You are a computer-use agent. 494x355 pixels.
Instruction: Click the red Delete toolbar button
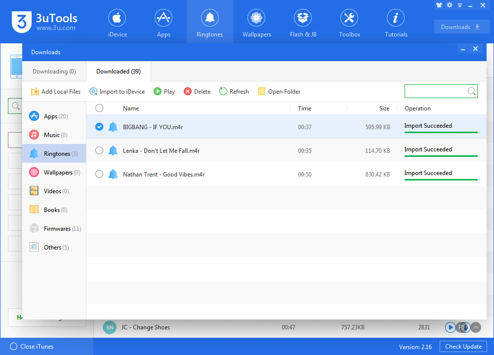197,92
